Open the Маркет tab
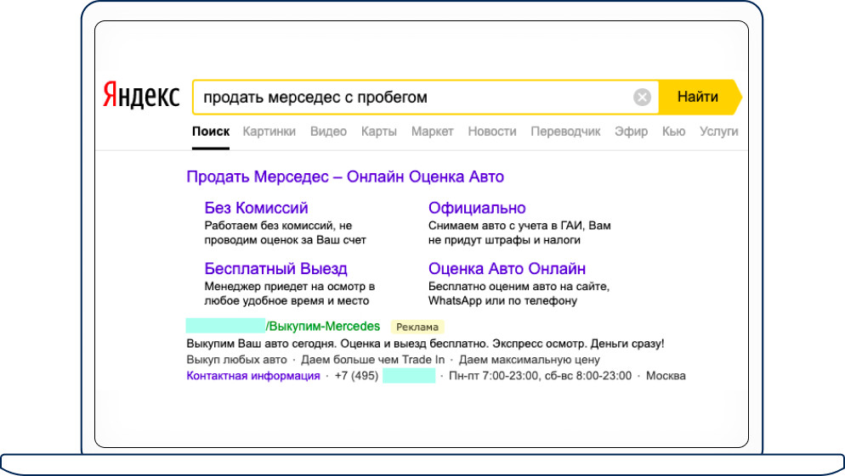This screenshot has width=845, height=476. tap(432, 132)
